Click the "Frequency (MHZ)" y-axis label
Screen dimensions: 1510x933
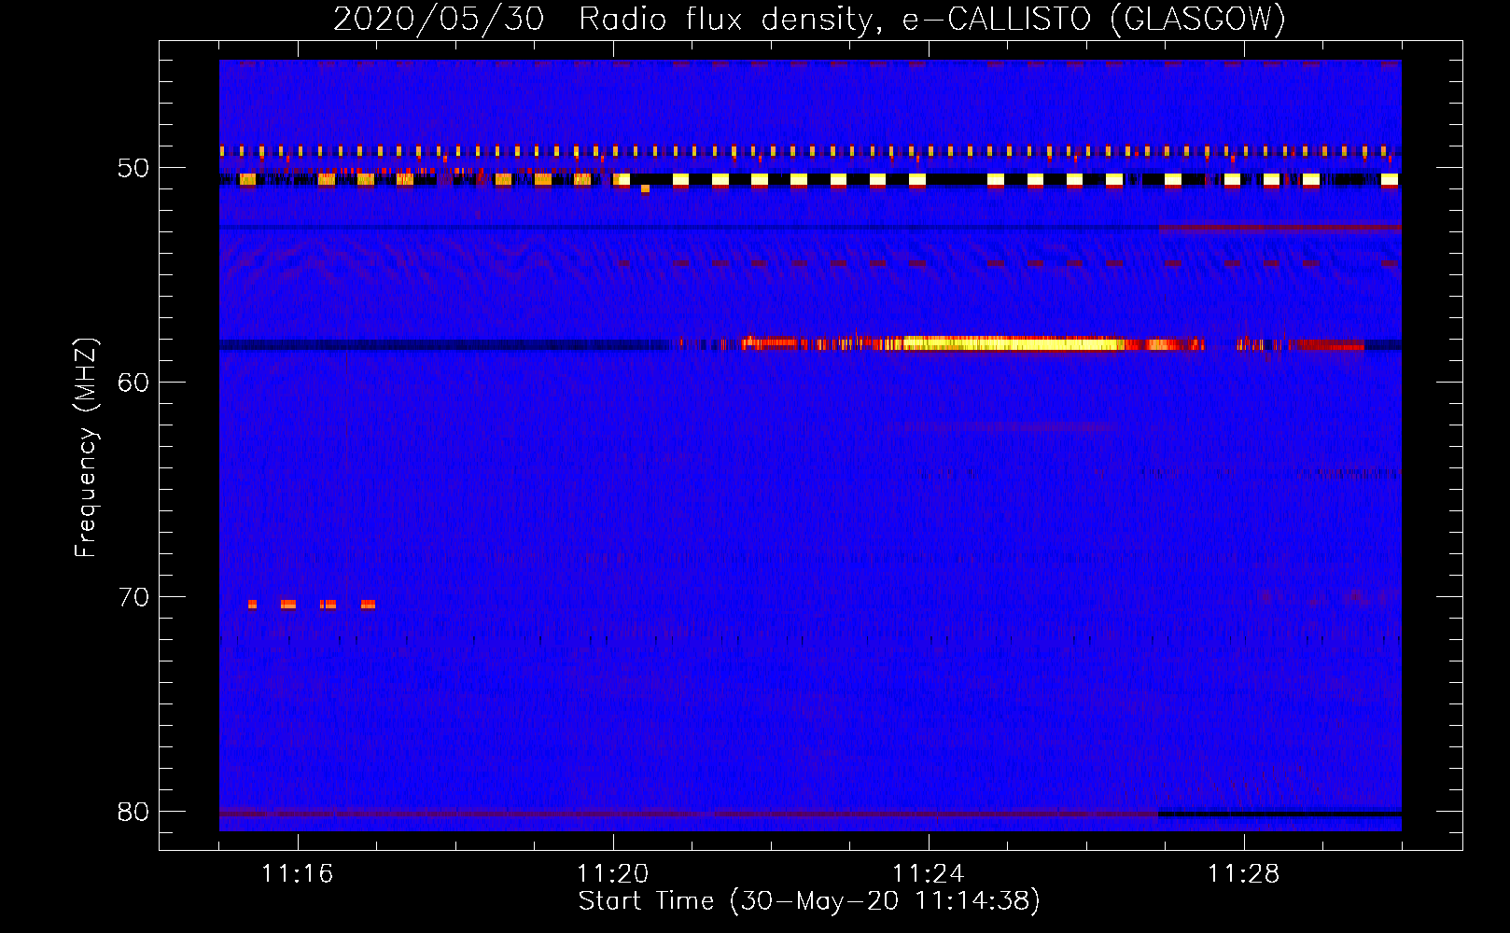(85, 448)
